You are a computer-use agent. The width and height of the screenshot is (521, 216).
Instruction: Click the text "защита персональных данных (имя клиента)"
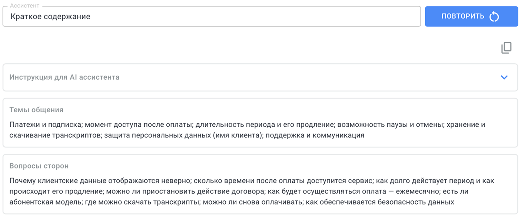click(x=183, y=135)
